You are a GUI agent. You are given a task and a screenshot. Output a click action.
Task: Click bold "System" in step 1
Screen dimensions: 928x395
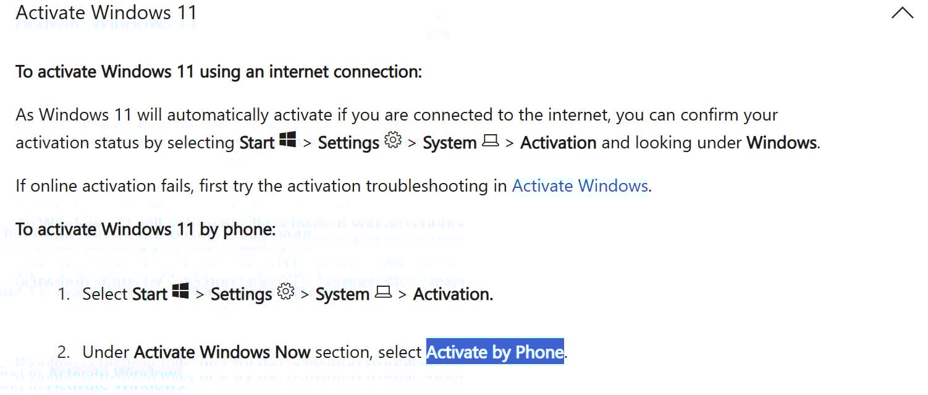click(342, 294)
